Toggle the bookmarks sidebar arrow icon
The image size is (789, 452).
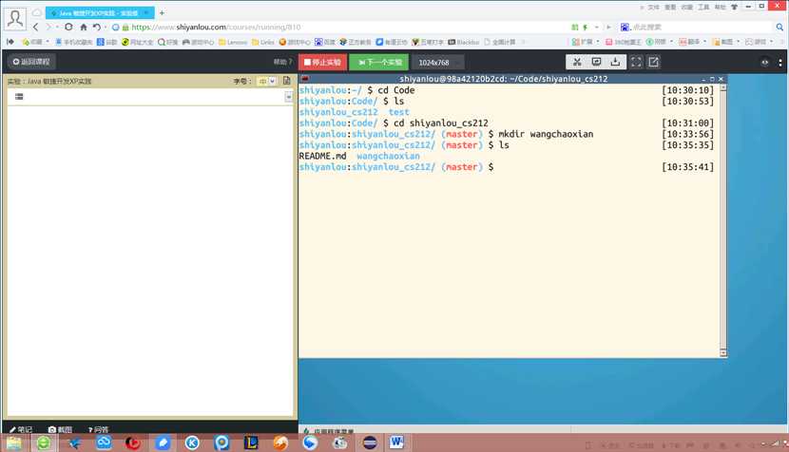10,42
